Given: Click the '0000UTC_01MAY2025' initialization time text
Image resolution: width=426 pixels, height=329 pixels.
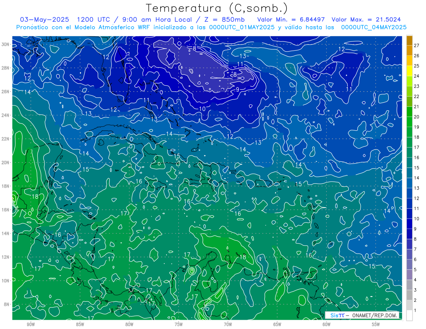Looking at the screenshot, I should click(x=242, y=27).
